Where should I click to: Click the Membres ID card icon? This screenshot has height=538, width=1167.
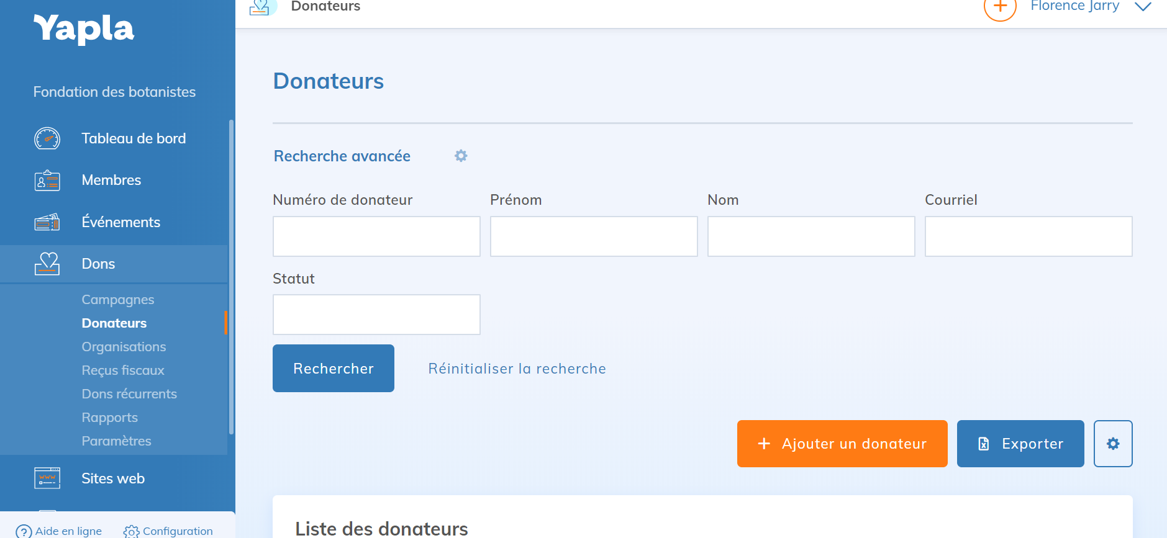click(47, 181)
